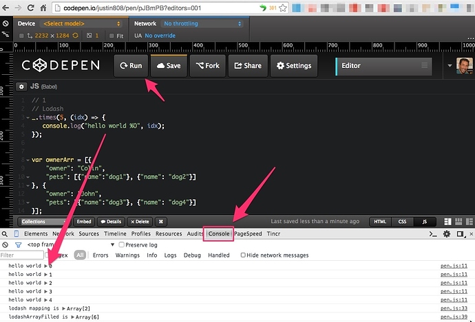Image resolution: width=475 pixels, height=322 pixels.
Task: Click the user avatar photo
Action: click(x=465, y=66)
